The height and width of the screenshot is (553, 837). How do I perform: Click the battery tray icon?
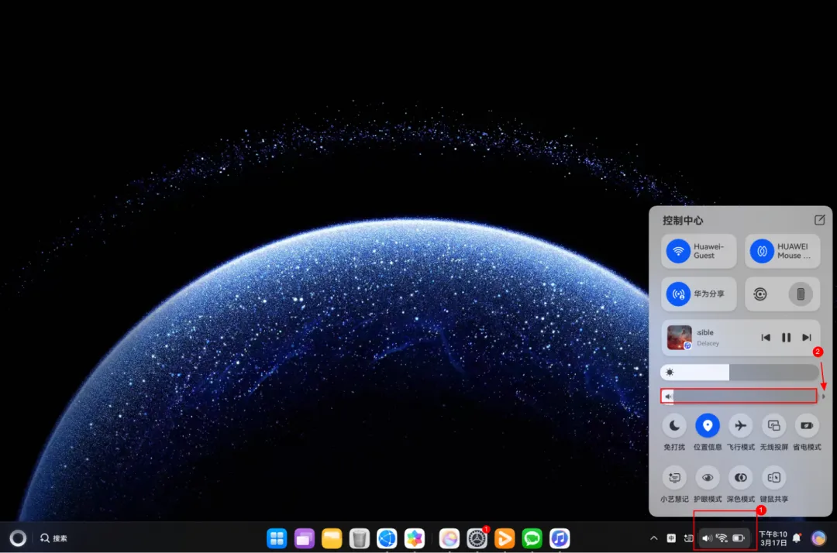point(739,538)
